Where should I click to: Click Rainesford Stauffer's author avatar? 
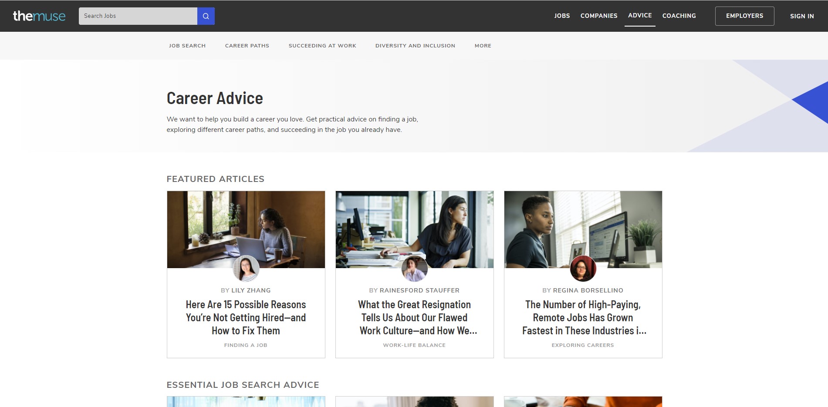tap(414, 269)
